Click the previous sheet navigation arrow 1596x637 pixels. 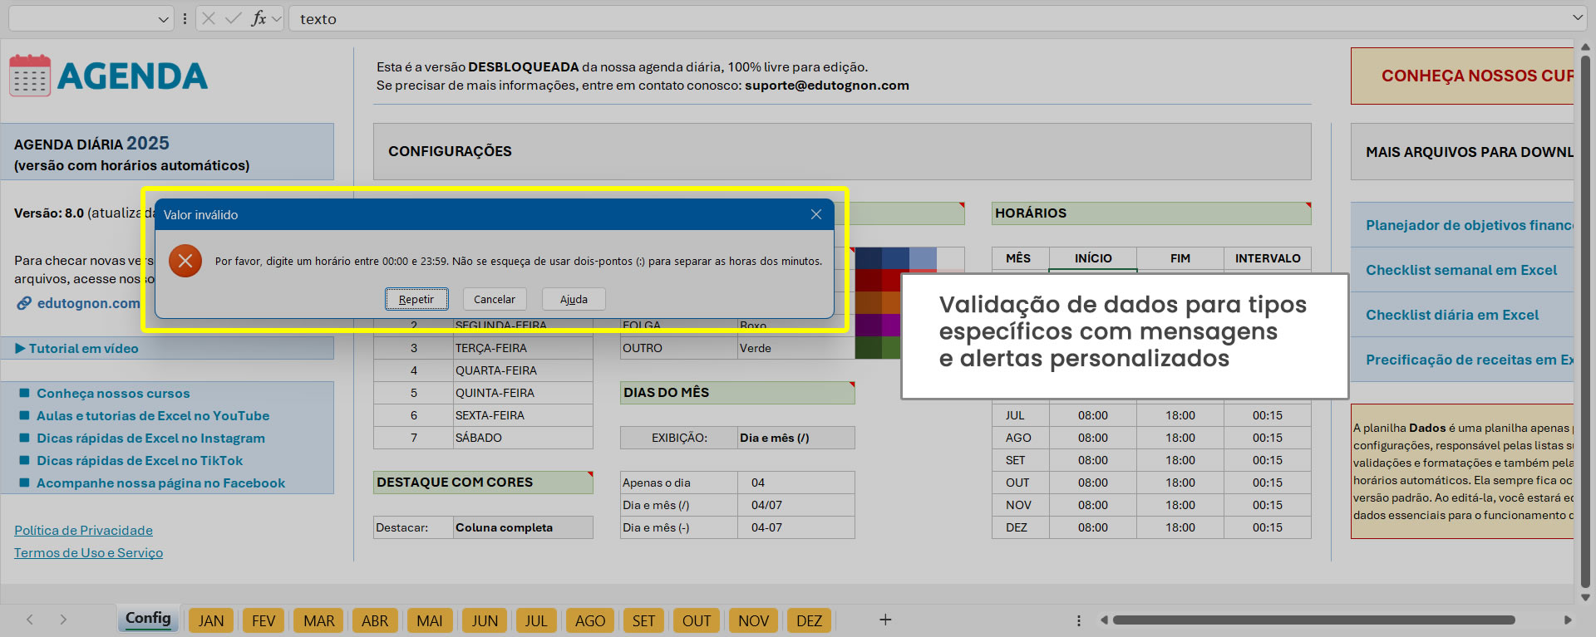(x=30, y=620)
